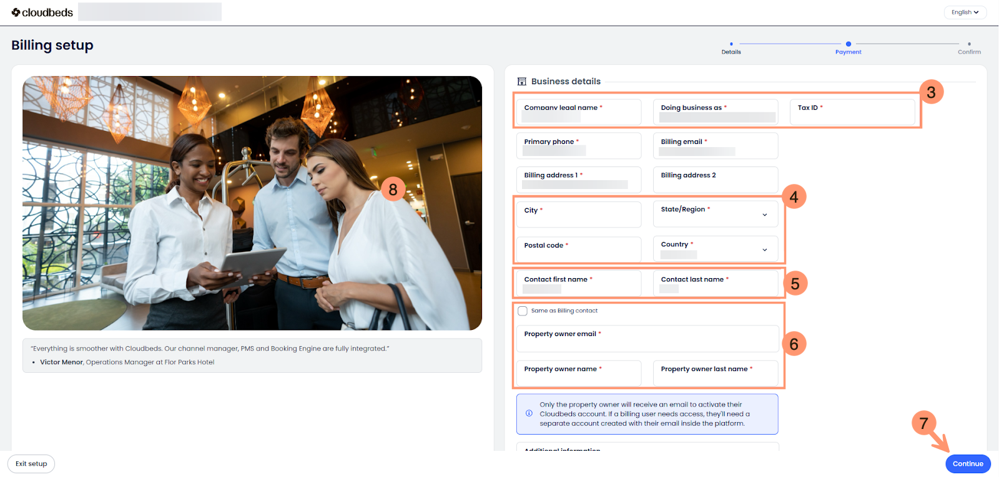Click the Tax ID field
Screen dimensions: 999x477
[x=852, y=113]
